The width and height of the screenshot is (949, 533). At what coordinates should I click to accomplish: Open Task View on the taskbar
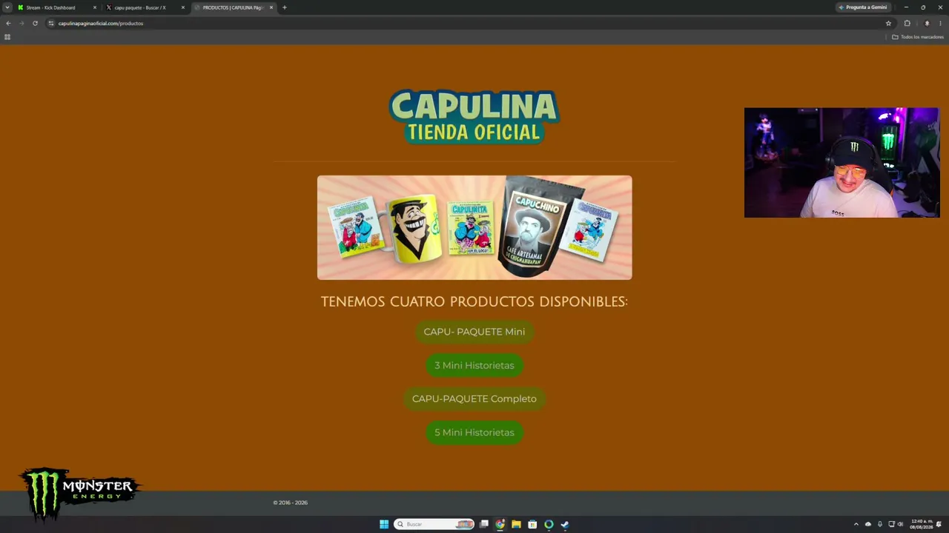pyautogui.click(x=484, y=524)
